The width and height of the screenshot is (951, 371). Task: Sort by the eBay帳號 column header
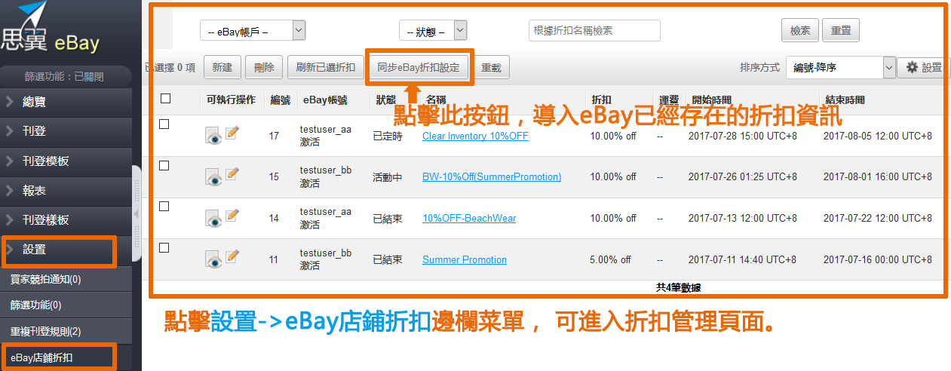[x=325, y=100]
